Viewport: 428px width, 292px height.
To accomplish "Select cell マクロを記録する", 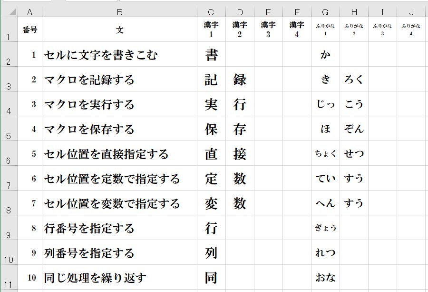I will pyautogui.click(x=119, y=79).
